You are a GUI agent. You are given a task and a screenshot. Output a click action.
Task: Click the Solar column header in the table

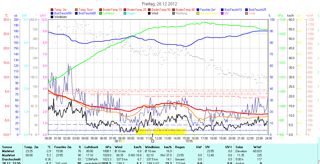click(239, 147)
